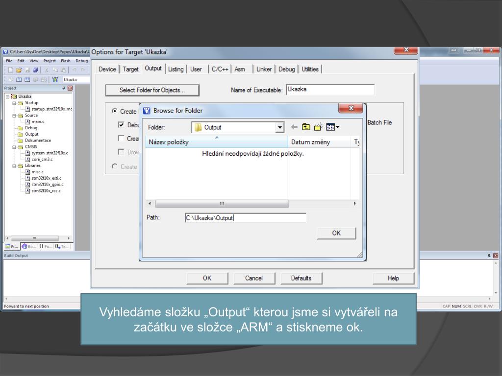Open the View menu in menu bar

34,61
